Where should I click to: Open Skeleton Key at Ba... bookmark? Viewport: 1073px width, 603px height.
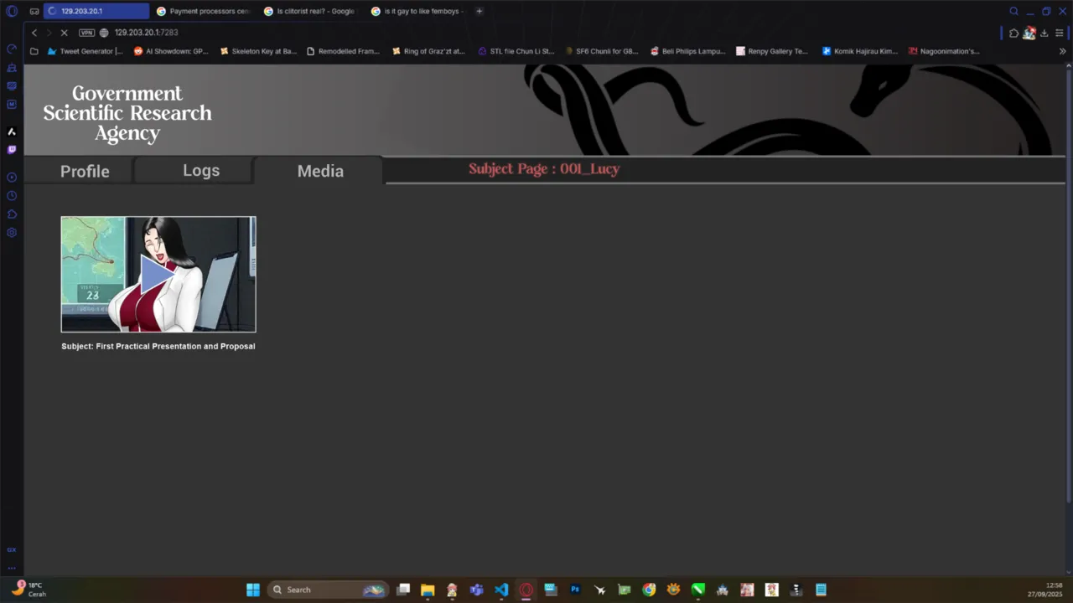(x=258, y=51)
